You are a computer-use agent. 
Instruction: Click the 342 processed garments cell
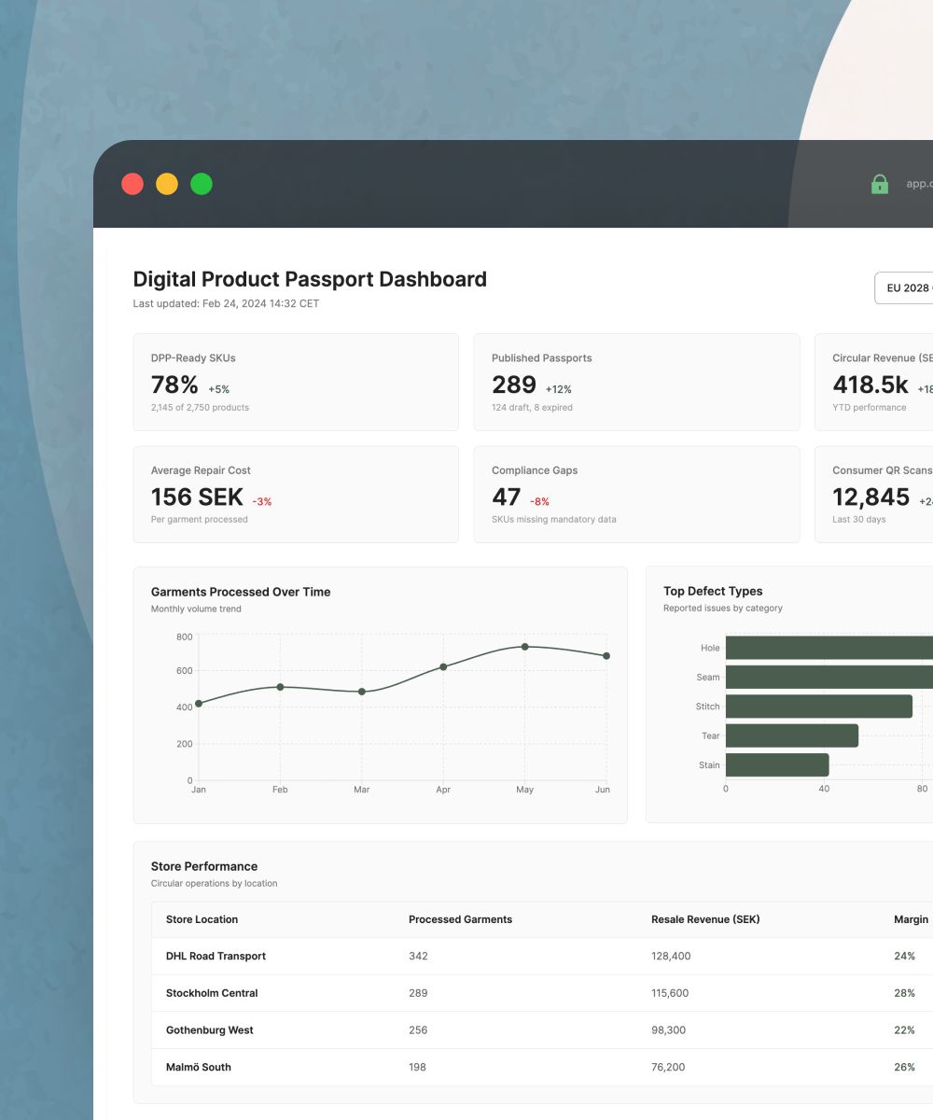[x=418, y=957]
